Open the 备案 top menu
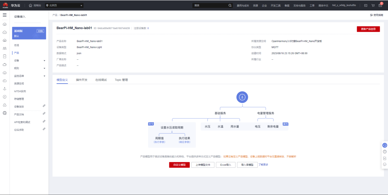 click(287, 6)
